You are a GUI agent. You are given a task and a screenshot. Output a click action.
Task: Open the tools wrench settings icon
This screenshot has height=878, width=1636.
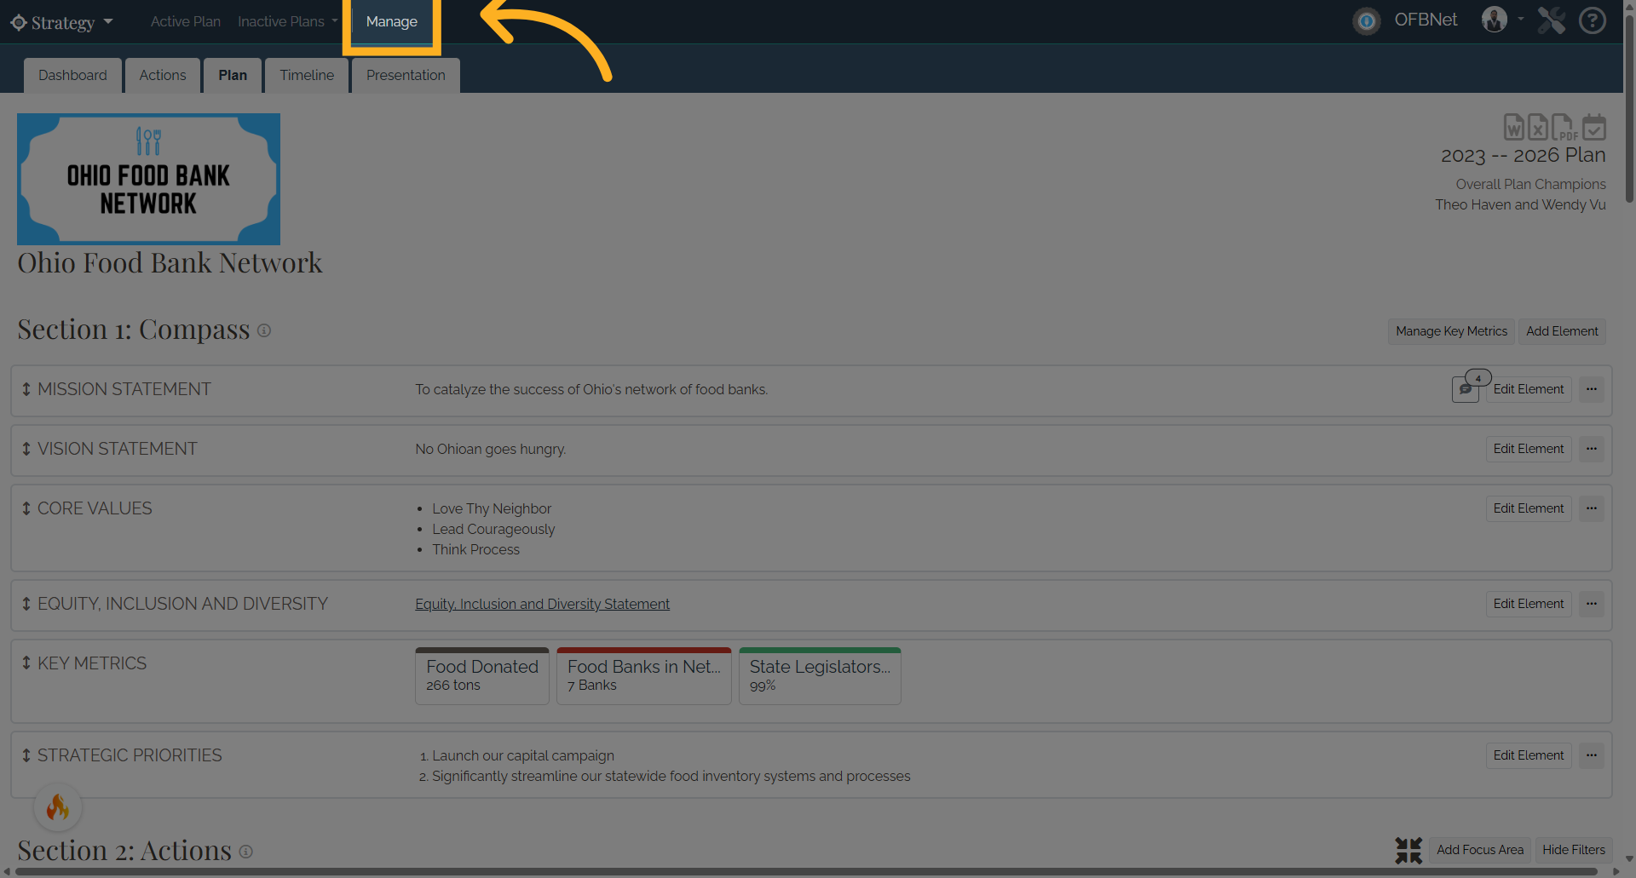(x=1551, y=20)
